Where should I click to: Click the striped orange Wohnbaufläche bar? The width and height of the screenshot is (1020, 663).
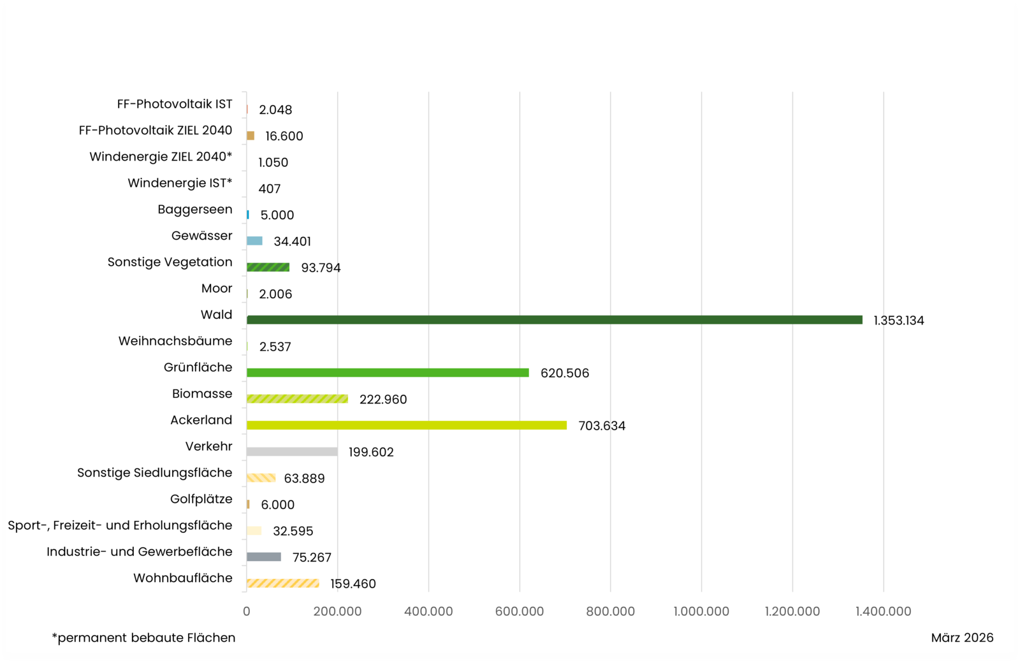282,583
